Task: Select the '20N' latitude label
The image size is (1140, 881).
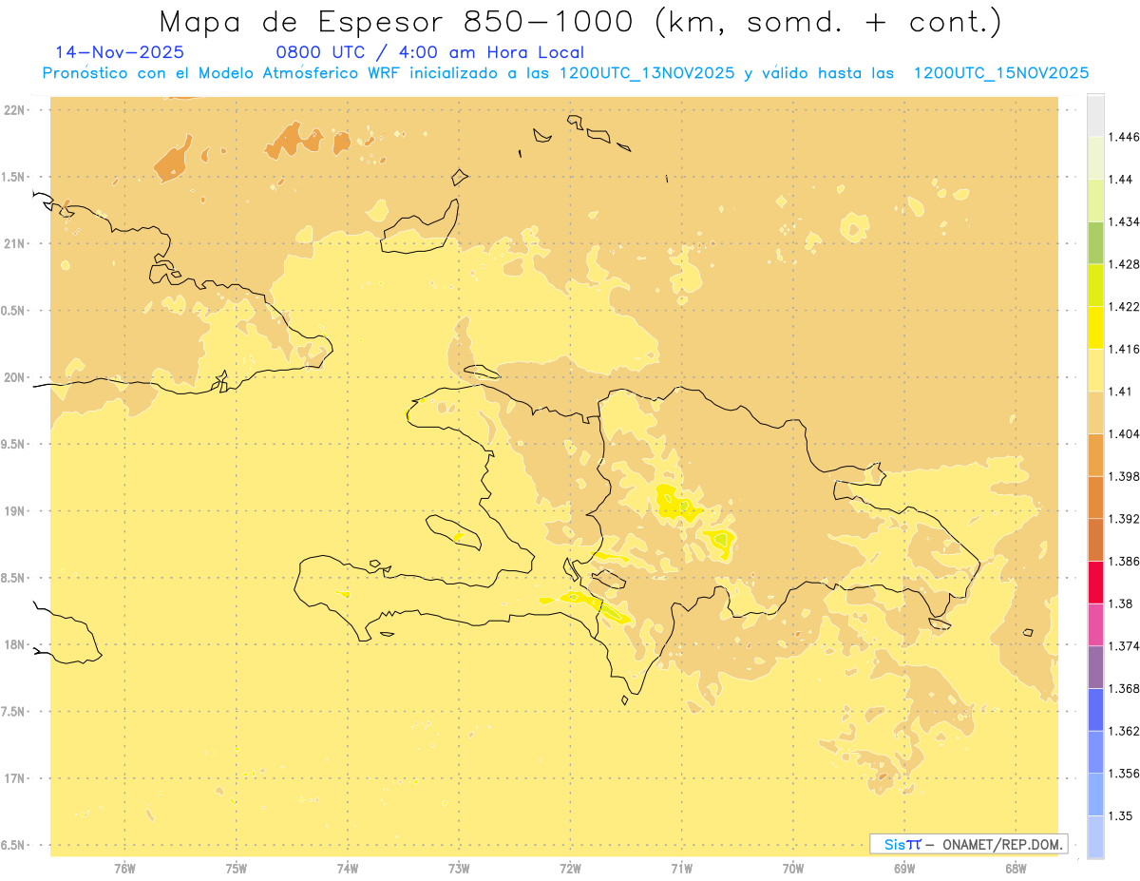Action: pyautogui.click(x=14, y=377)
